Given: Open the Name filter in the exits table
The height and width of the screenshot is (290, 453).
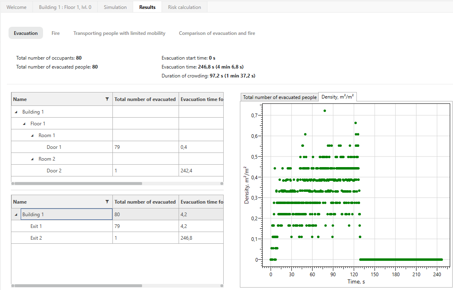Looking at the screenshot, I should 107,202.
